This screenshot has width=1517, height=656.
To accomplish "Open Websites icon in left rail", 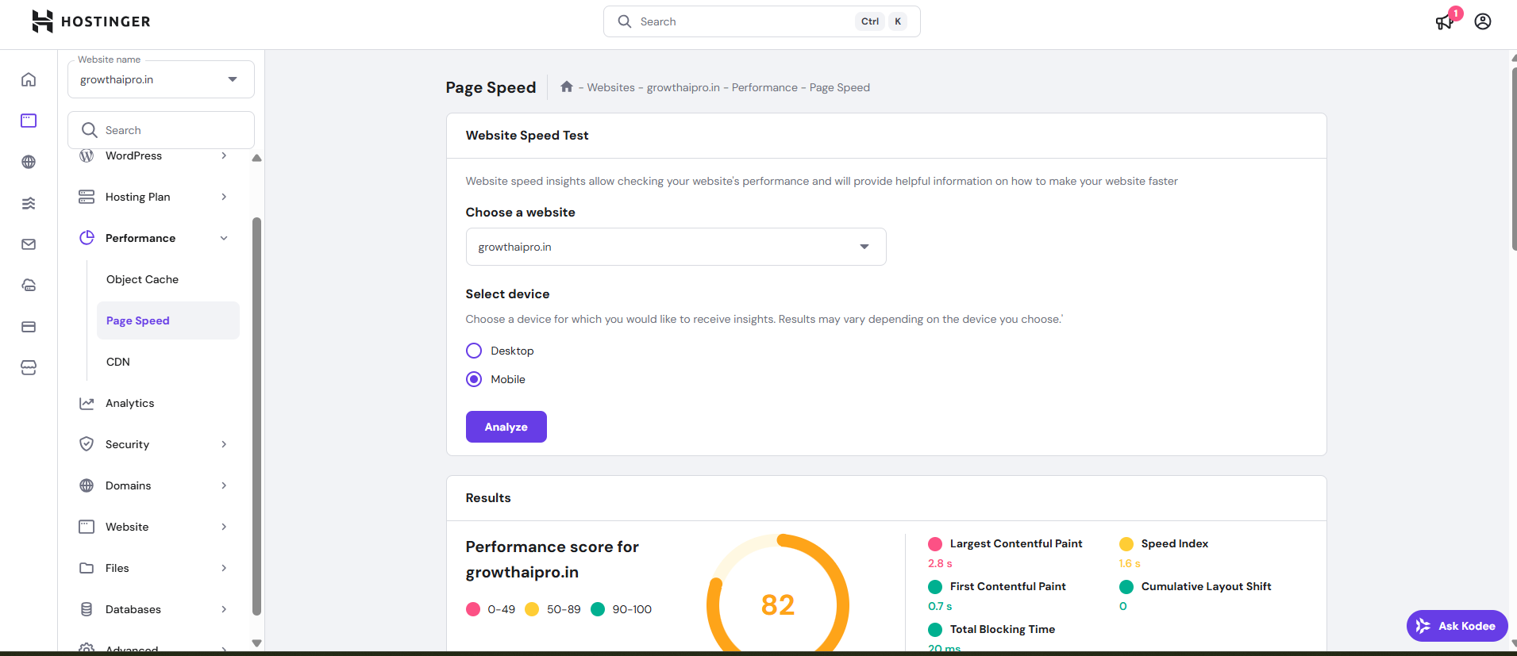I will (x=29, y=121).
